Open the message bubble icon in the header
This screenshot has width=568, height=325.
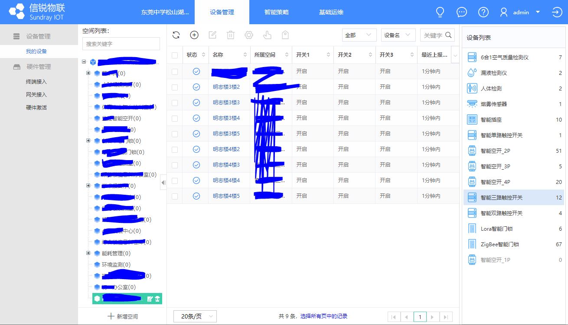462,12
